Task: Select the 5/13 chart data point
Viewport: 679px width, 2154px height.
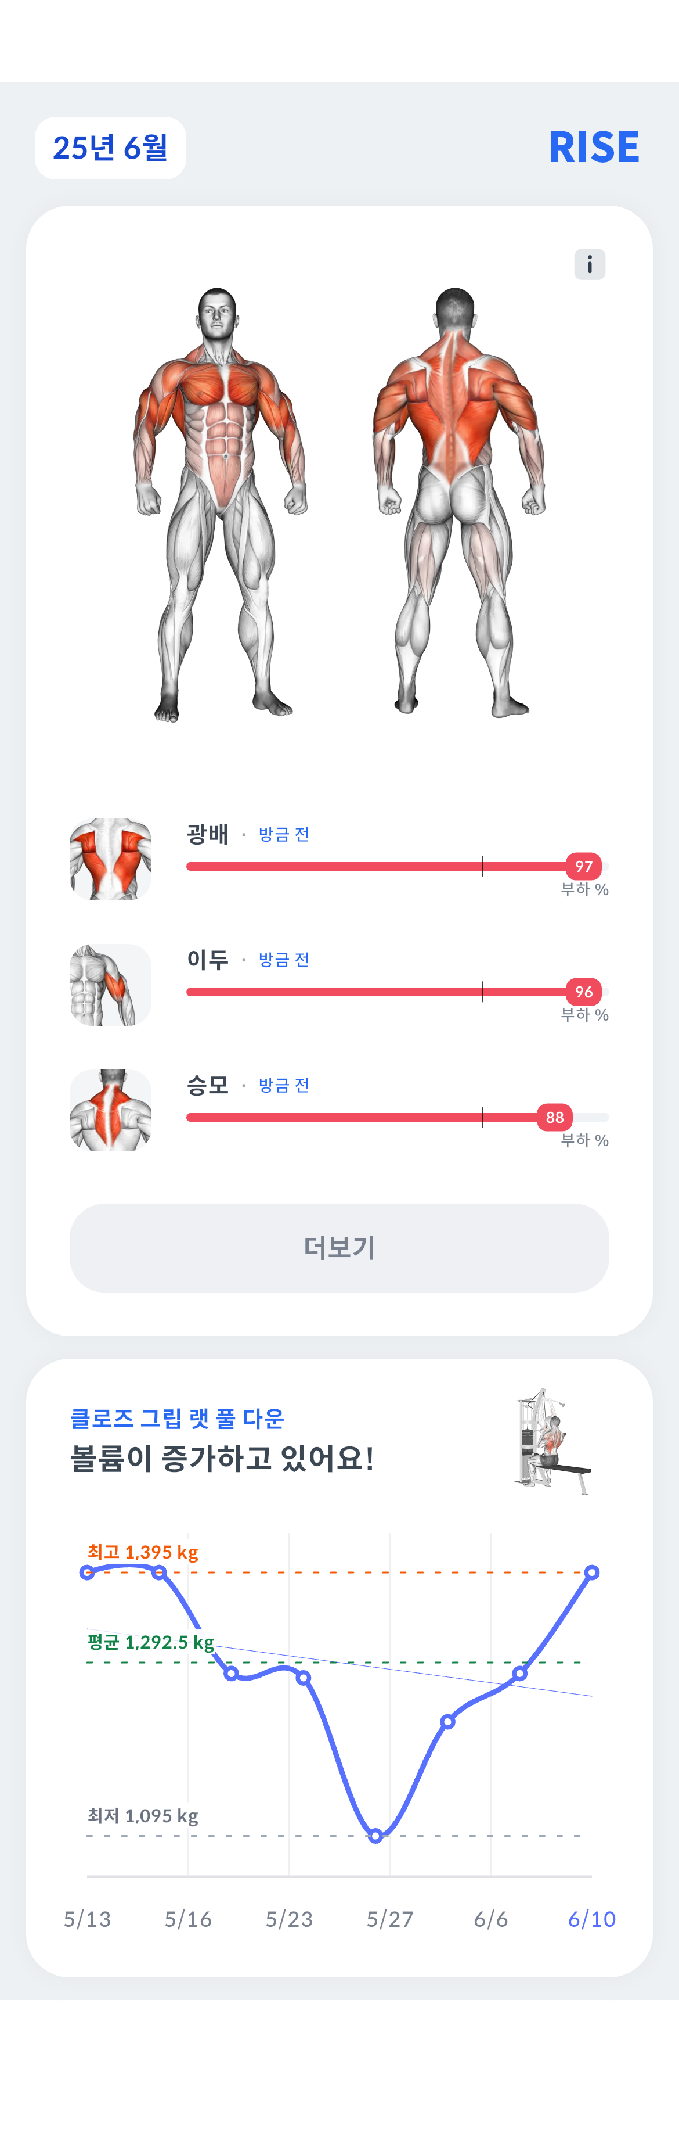Action: point(87,1573)
